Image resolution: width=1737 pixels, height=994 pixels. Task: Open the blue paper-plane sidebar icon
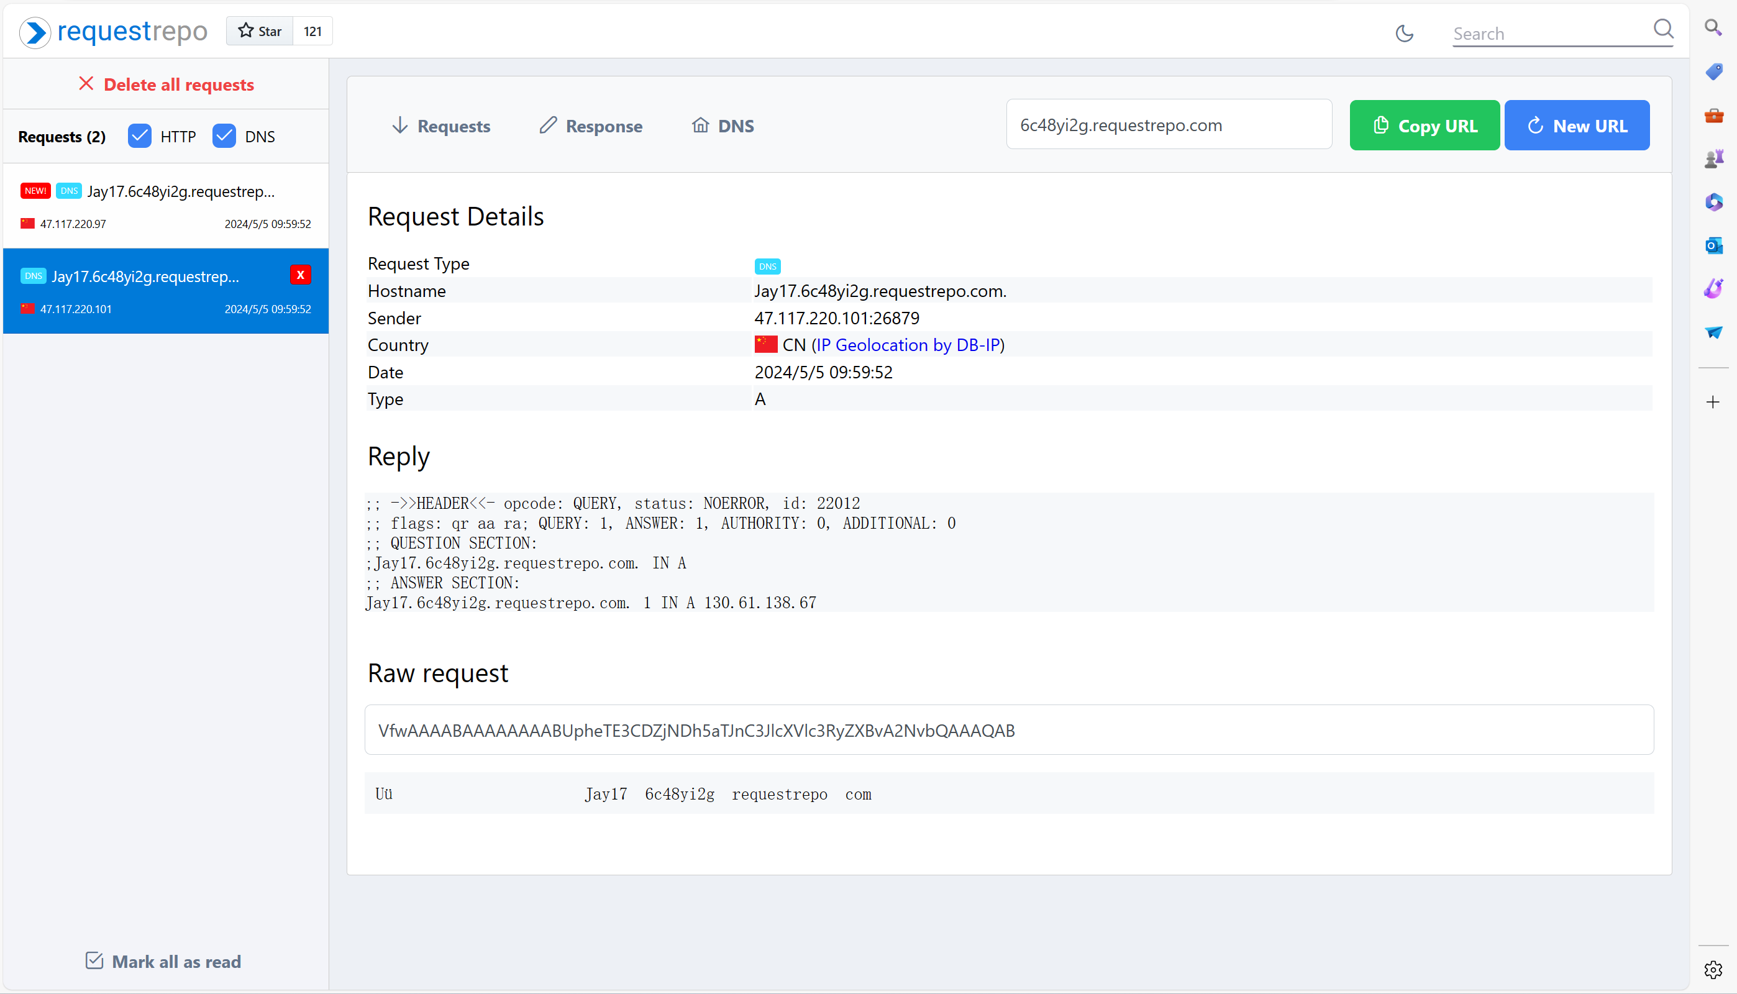1713,332
